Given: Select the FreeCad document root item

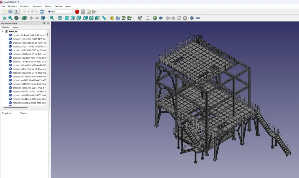Looking at the screenshot, I should click(13, 31).
